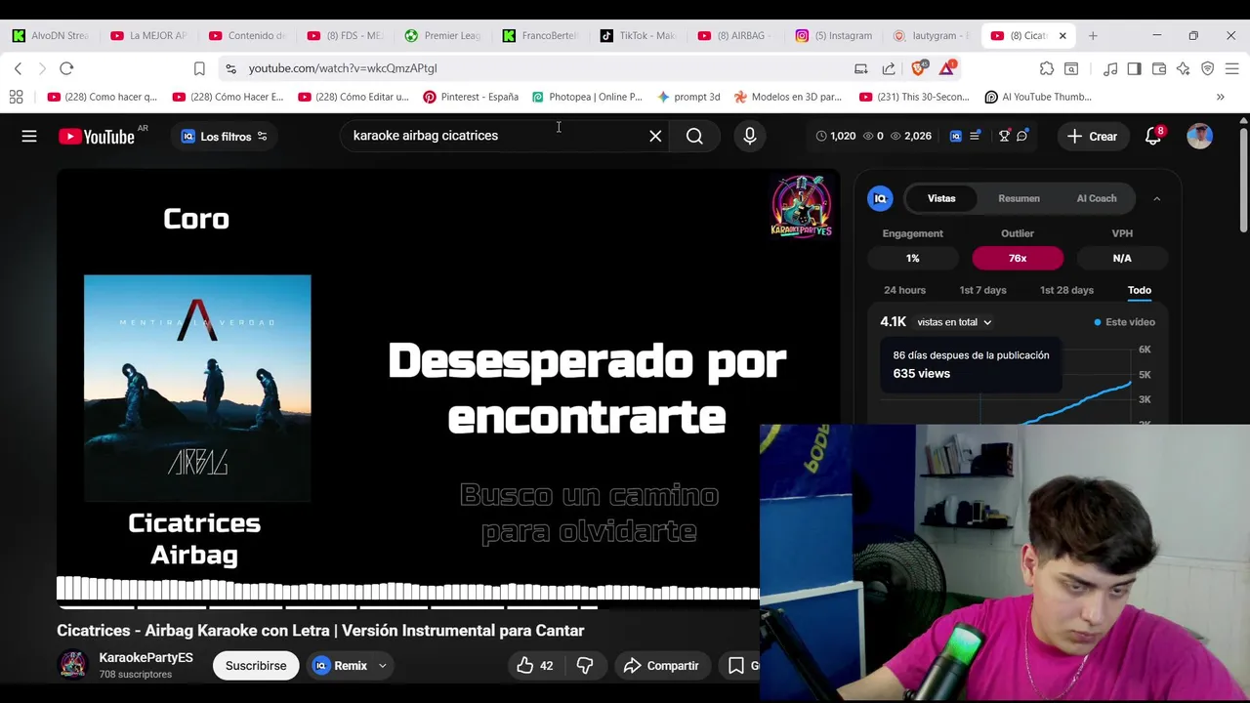1250x703 pixels.
Task: Click the address bar URL
Action: (343, 68)
